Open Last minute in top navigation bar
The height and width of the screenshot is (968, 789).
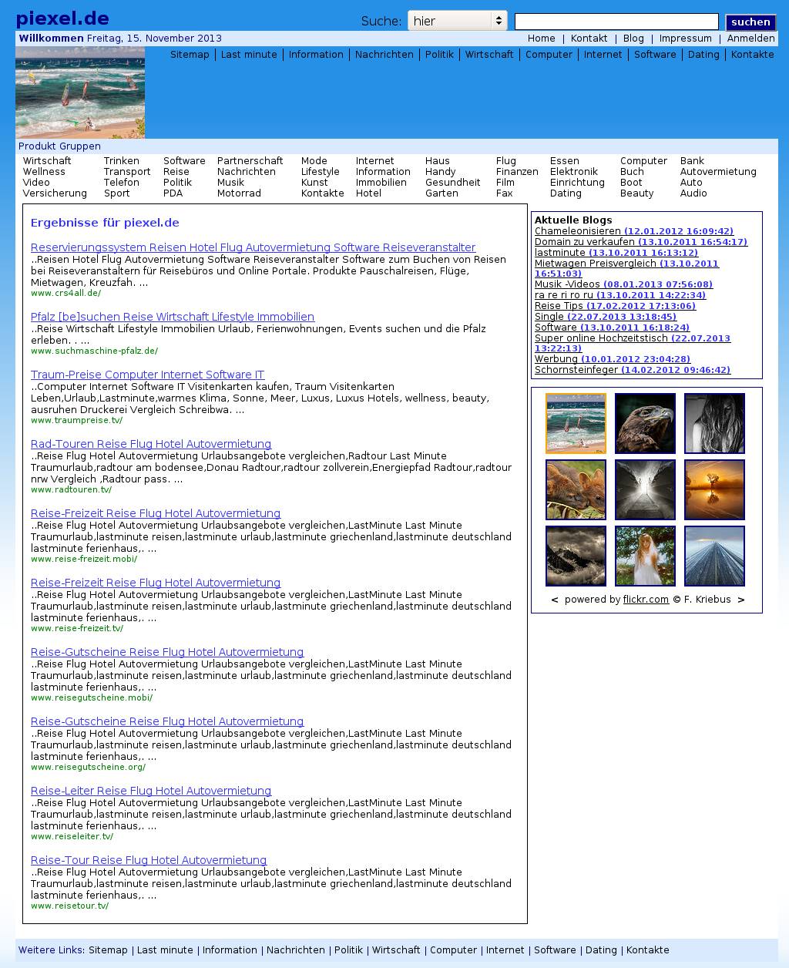tap(248, 55)
